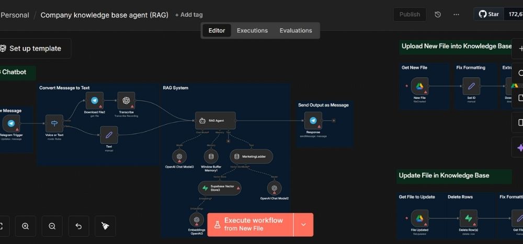This screenshot has width=523, height=244.
Task: Click the Get New File sticky label
Action: (414, 68)
